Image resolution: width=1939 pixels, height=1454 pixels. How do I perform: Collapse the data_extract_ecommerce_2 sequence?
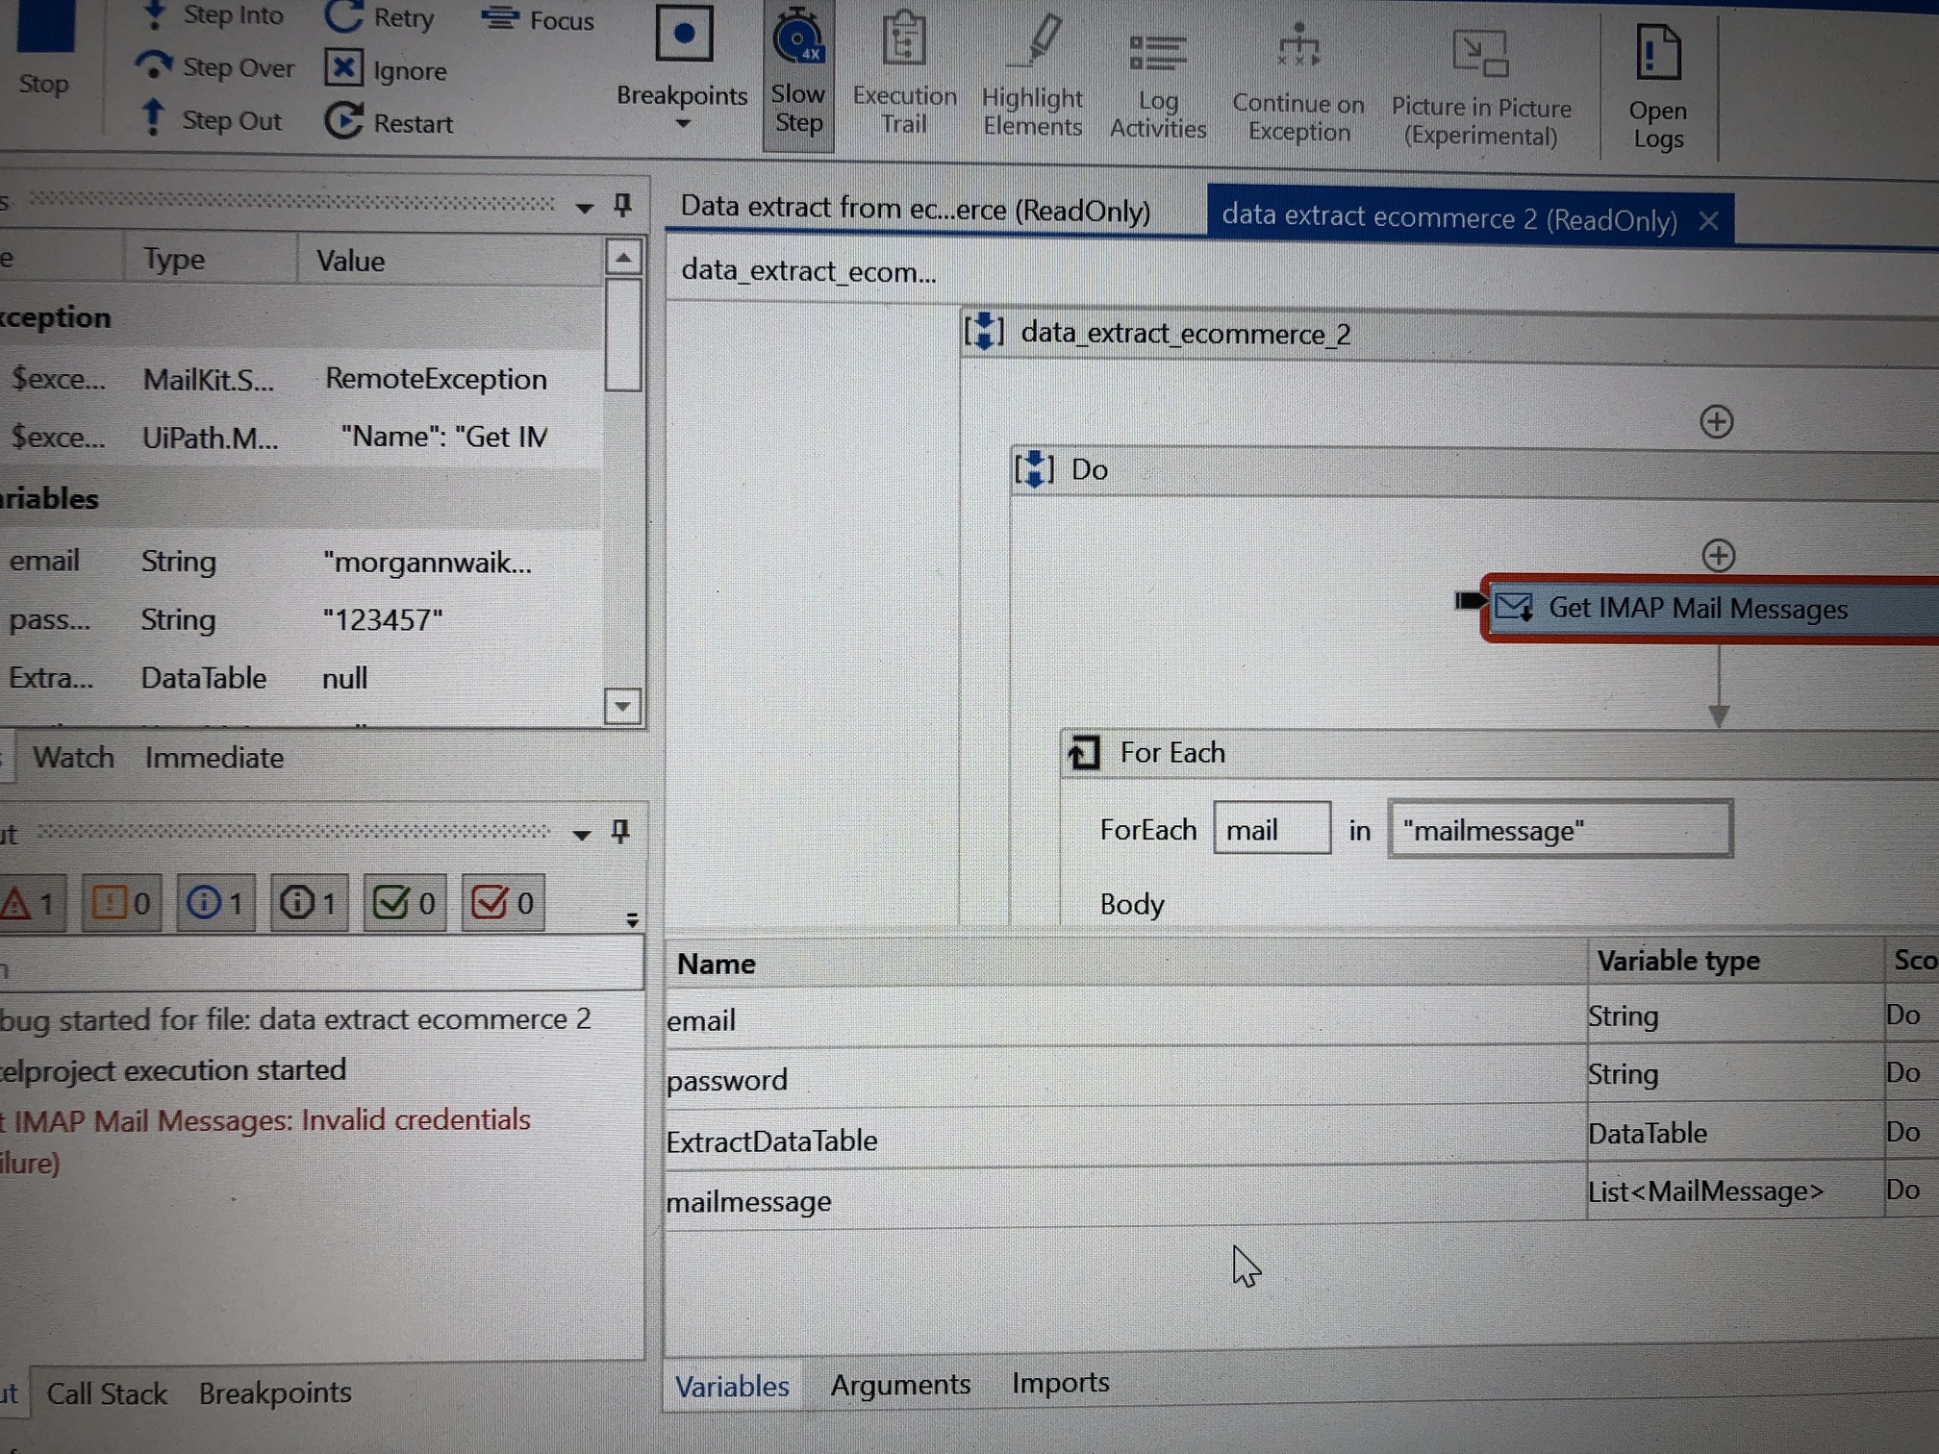tap(982, 332)
